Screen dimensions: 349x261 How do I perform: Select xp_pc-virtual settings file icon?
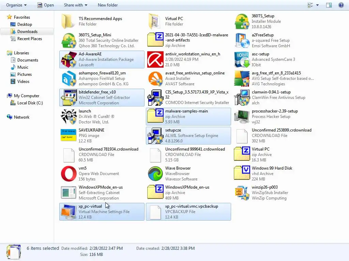69,212
